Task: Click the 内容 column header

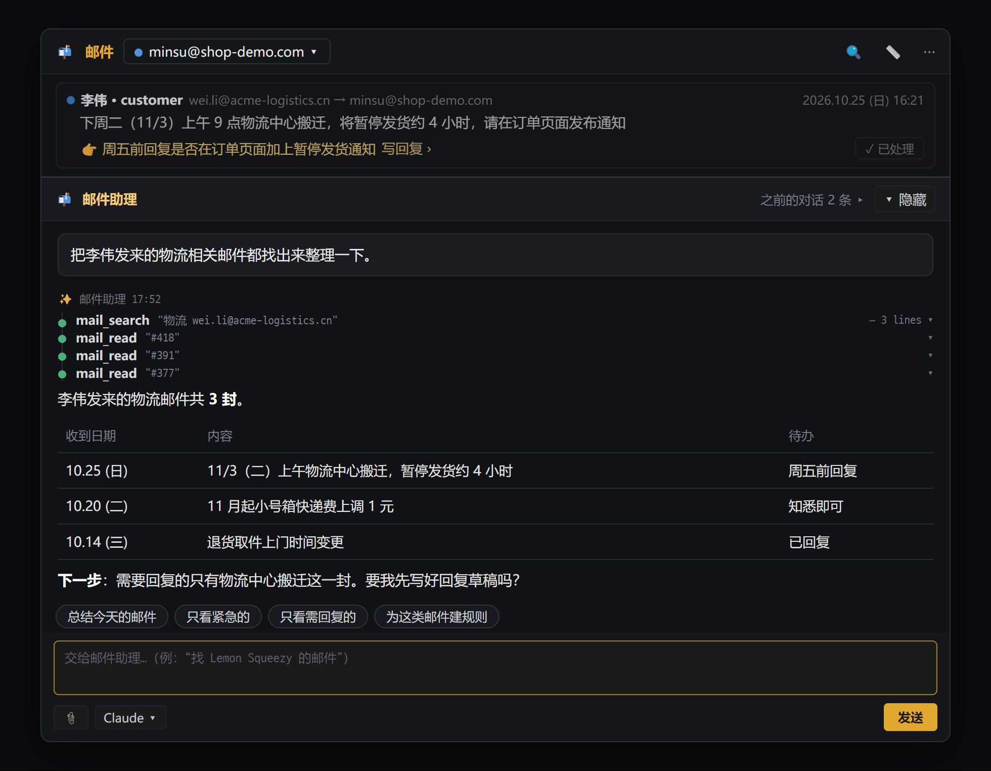Action: point(220,436)
